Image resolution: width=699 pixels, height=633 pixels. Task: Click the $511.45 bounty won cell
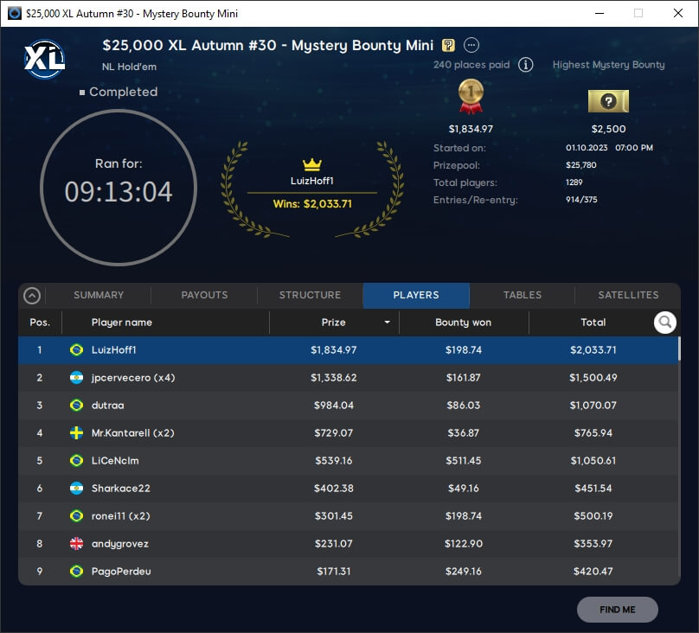point(464,461)
